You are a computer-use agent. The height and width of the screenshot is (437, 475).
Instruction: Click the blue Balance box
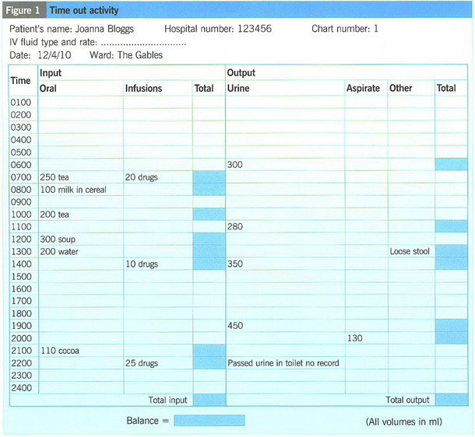point(209,421)
